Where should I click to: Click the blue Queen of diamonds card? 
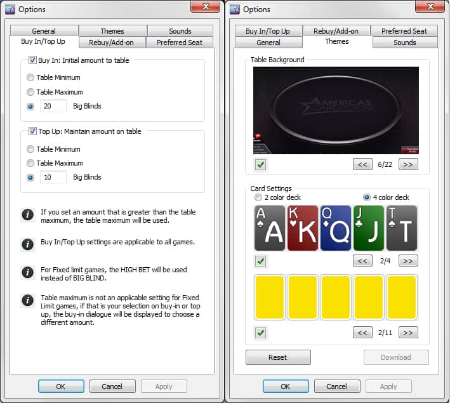[x=336, y=228]
